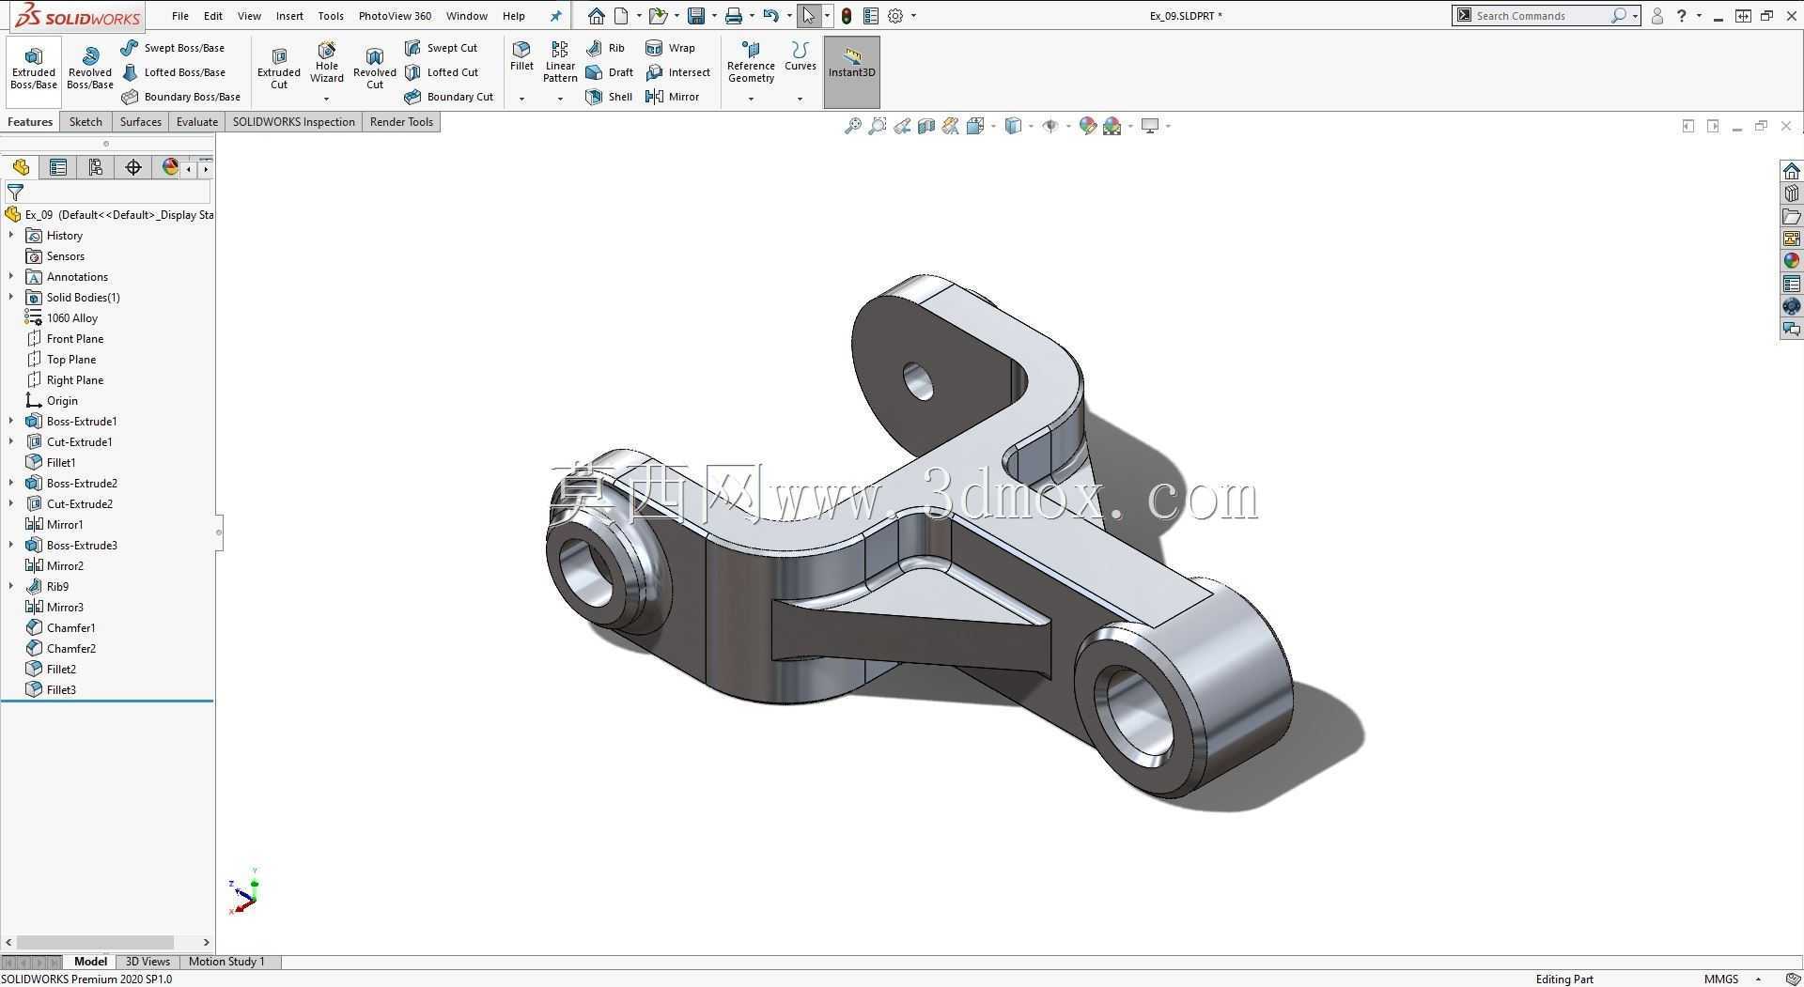The height and width of the screenshot is (987, 1804).
Task: Open Reference Geometry tool
Action: [x=751, y=62]
